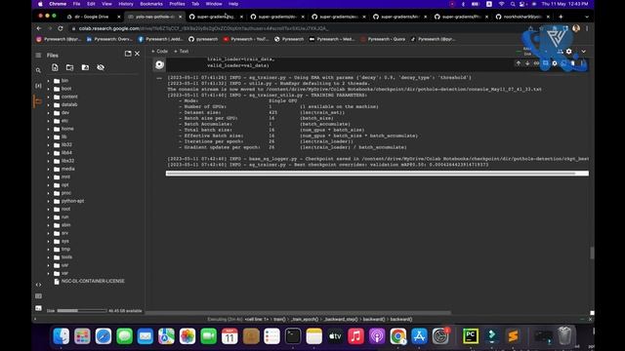Click the disk usage bar

click(x=82, y=311)
